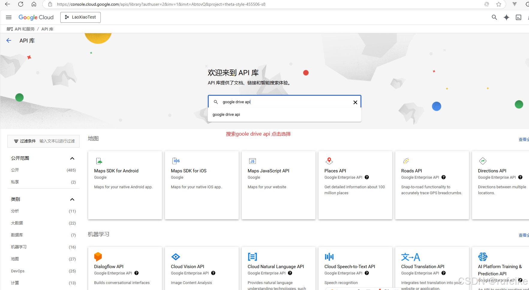Click the Maps SDK for Android icon
The image size is (529, 290).
(x=99, y=161)
